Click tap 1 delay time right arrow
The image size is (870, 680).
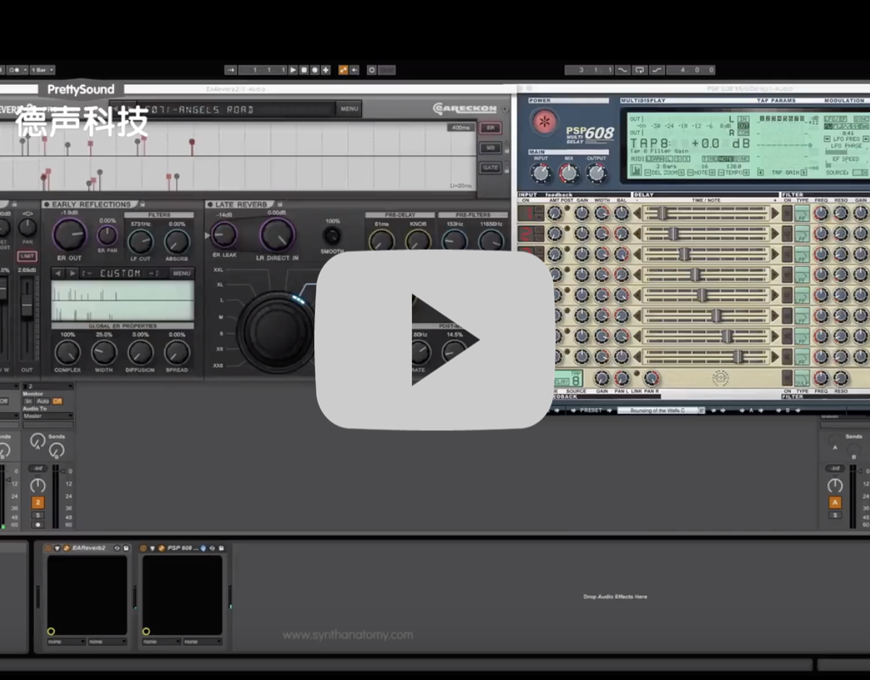[775, 213]
